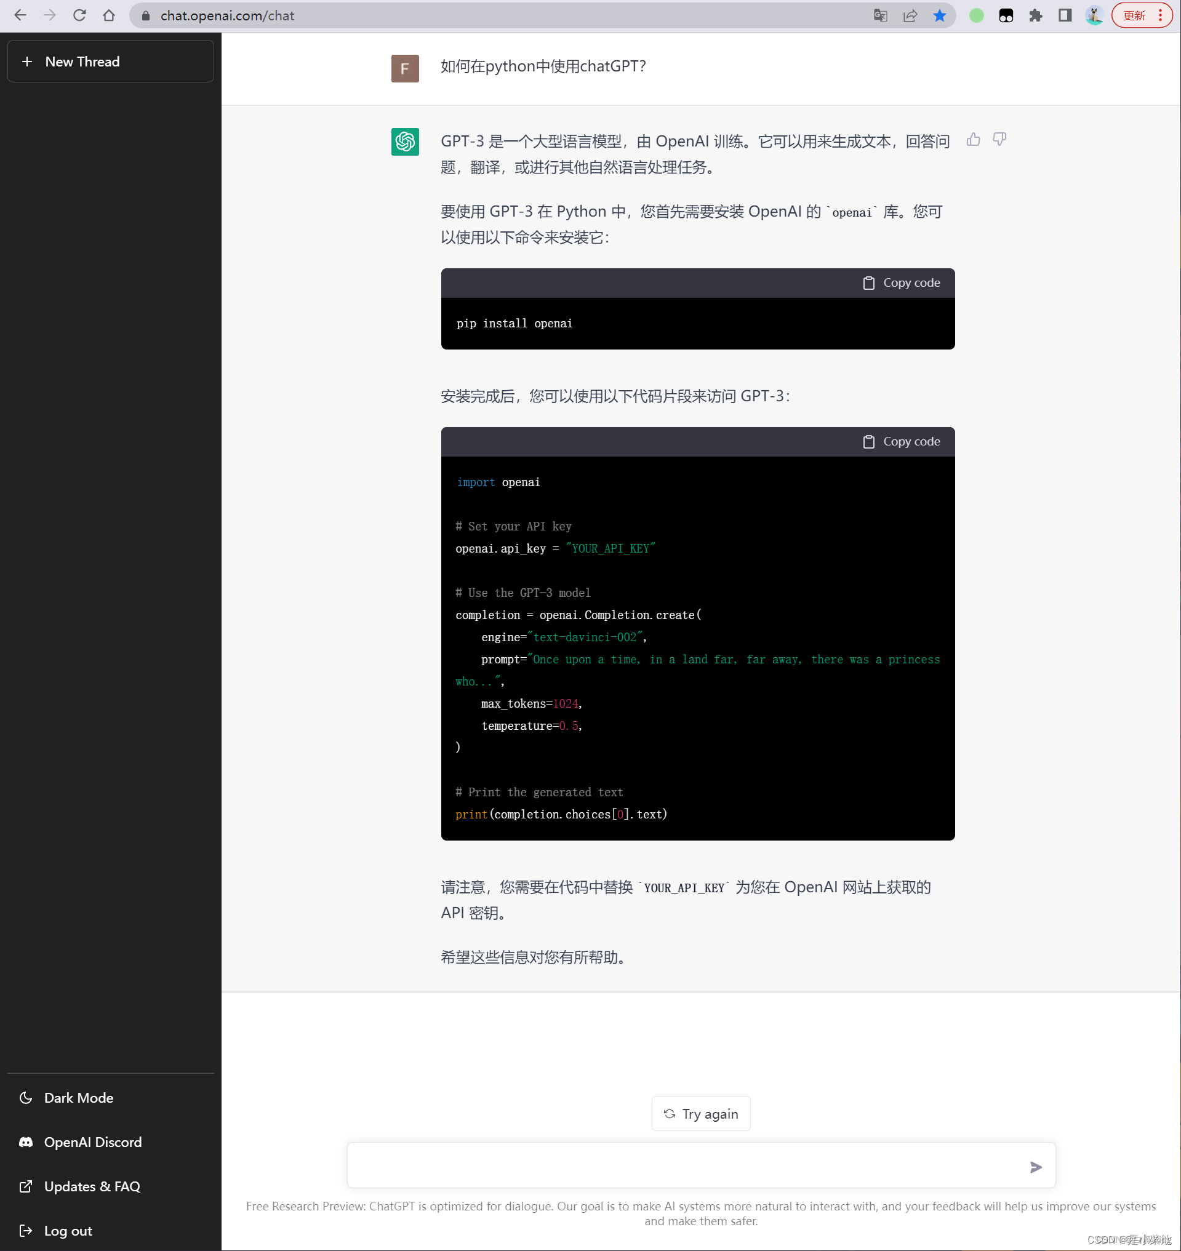Click the ChatGPT logo avatar

tap(405, 142)
